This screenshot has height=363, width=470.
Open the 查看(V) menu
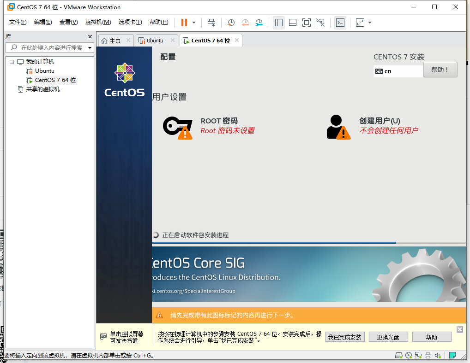click(x=69, y=22)
